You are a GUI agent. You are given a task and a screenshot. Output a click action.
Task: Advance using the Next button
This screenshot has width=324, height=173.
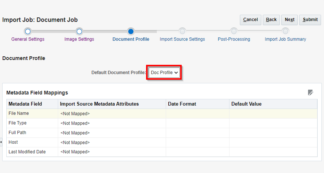pyautogui.click(x=290, y=20)
